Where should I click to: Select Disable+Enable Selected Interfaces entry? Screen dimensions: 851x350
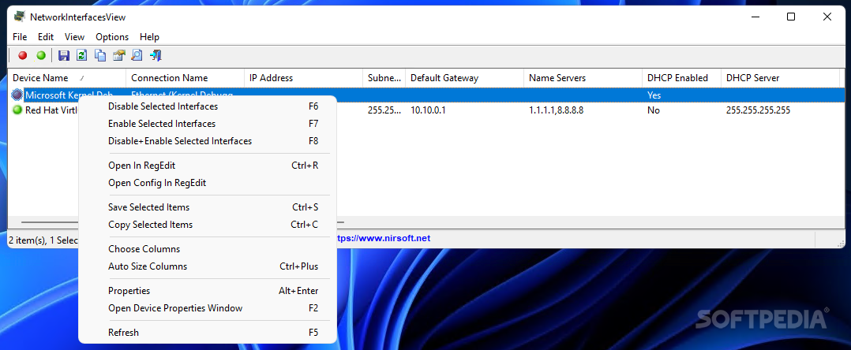[x=208, y=141]
